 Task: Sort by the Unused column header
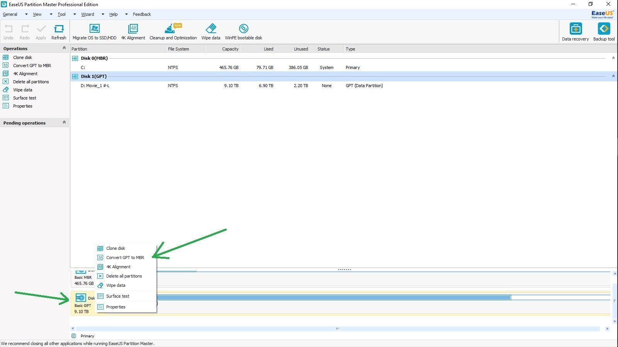click(292, 49)
